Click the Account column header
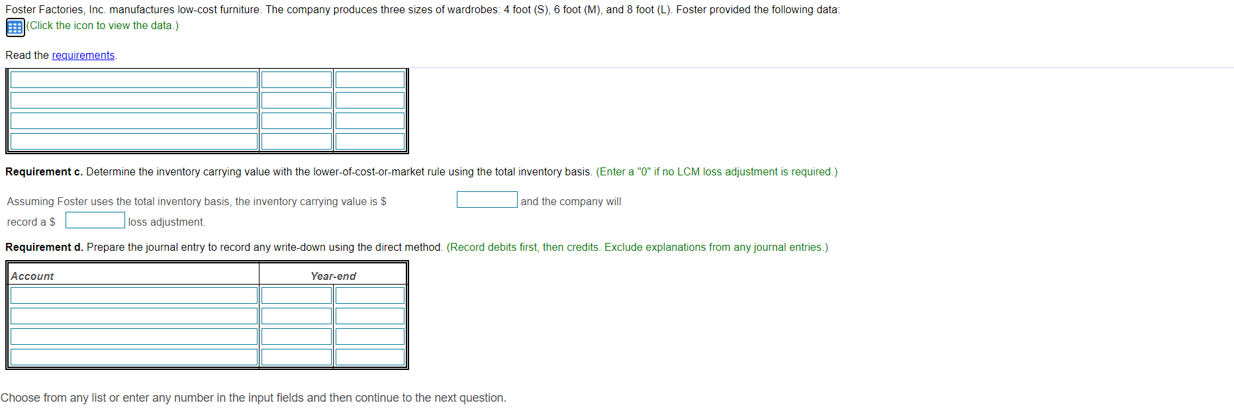 click(x=31, y=276)
